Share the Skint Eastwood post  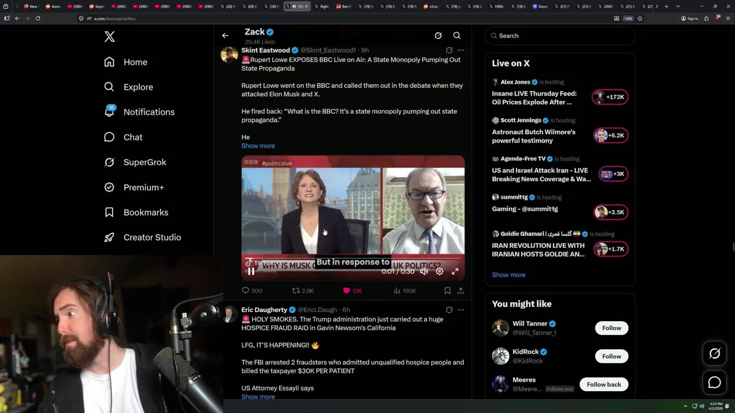coord(461,291)
